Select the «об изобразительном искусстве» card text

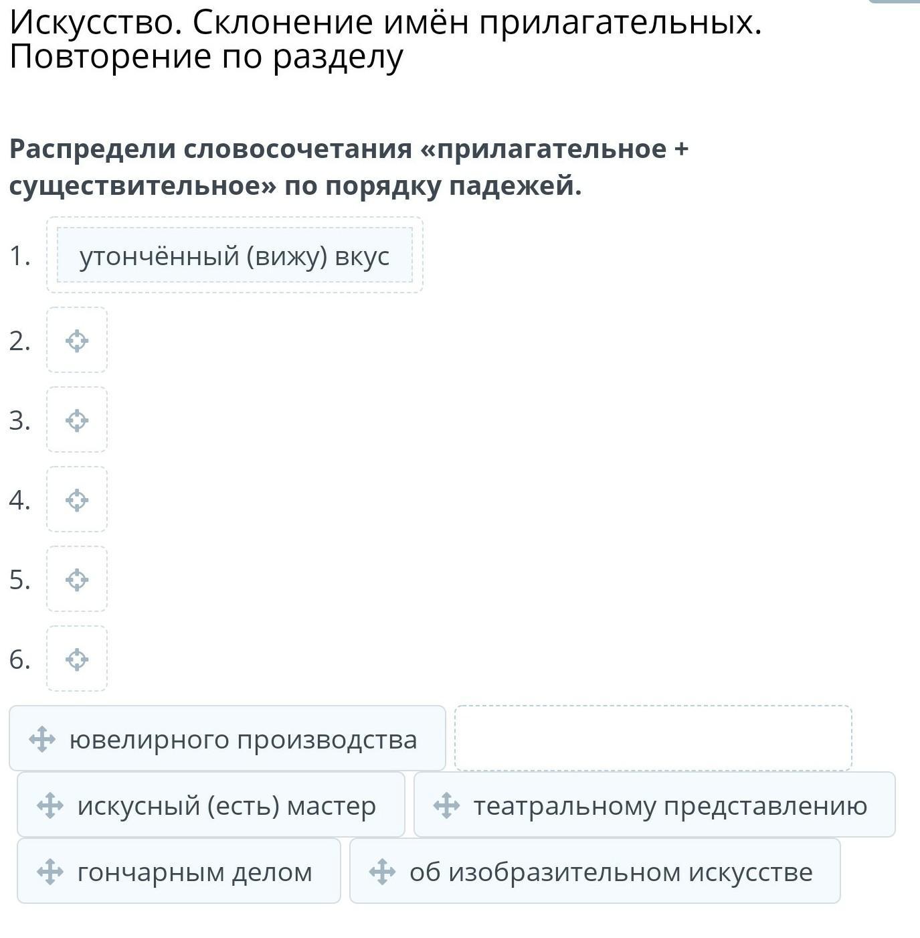(611, 872)
